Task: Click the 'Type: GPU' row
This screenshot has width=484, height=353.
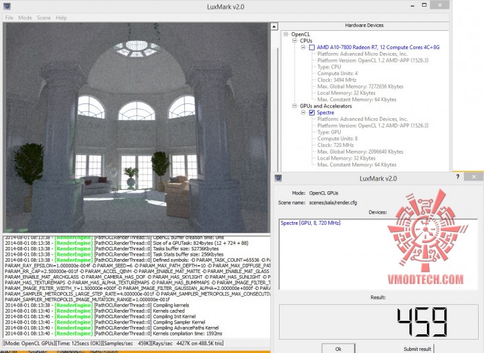Action: point(329,132)
